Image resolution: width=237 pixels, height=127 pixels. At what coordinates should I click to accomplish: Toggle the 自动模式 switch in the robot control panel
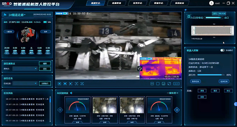(222, 50)
